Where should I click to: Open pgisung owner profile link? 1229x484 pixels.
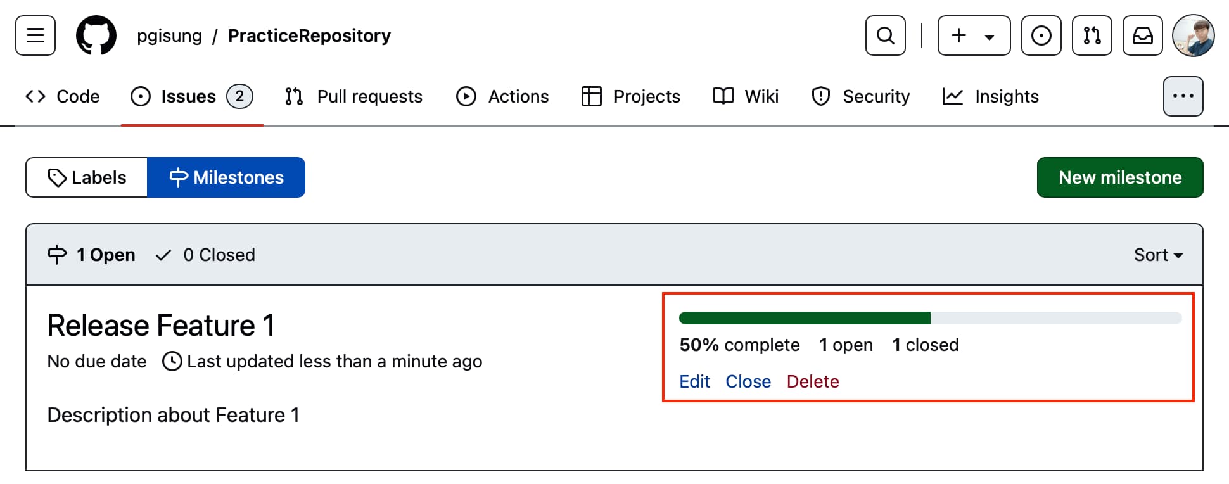click(169, 35)
